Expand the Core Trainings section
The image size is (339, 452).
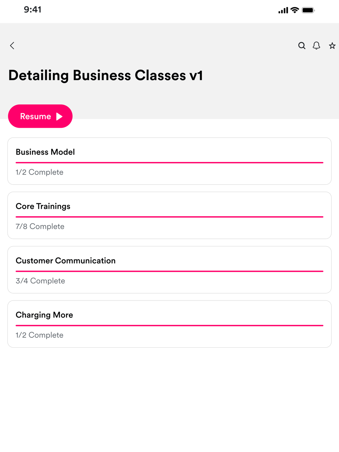pos(43,206)
